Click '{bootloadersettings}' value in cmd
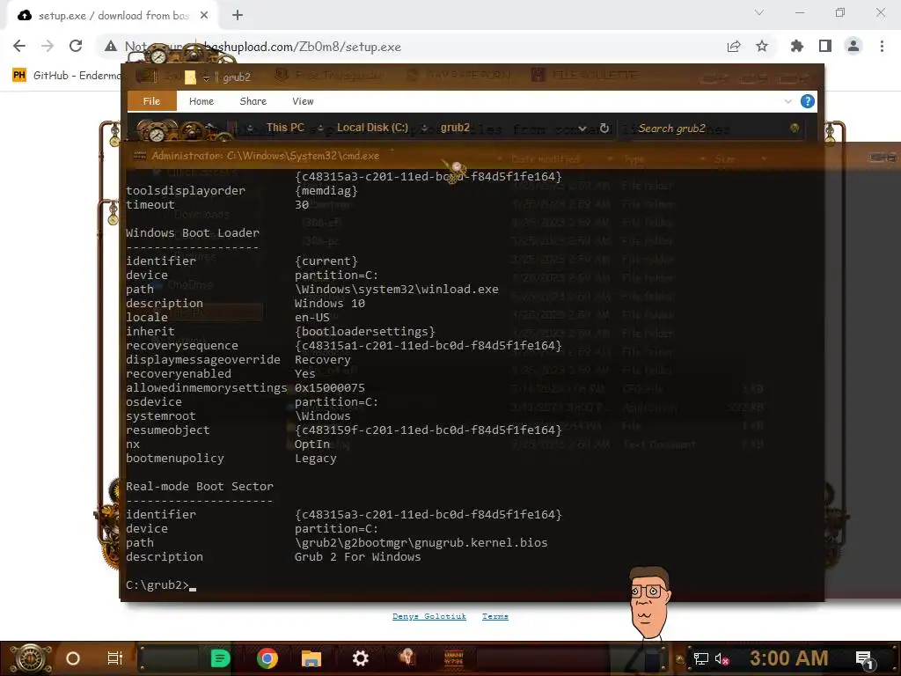The image size is (901, 676). 365,332
